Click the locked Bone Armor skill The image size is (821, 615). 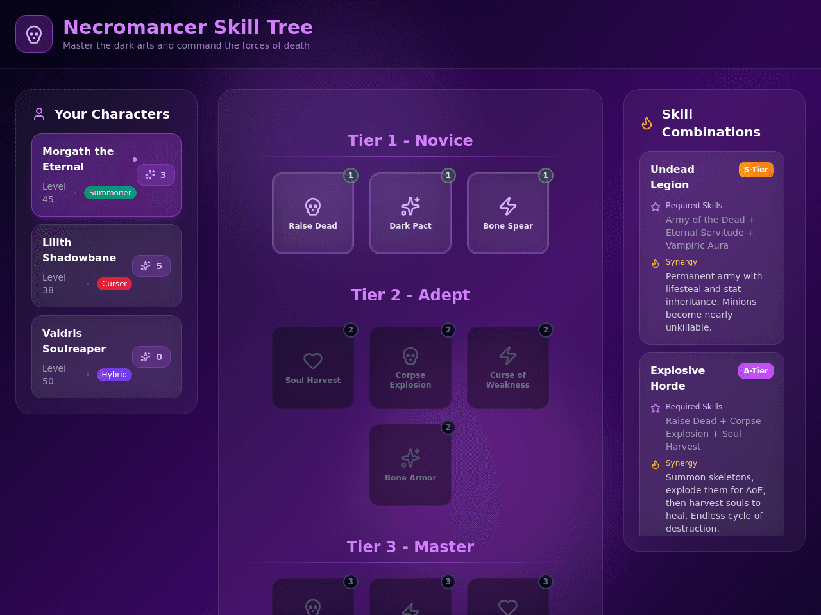pyautogui.click(x=410, y=465)
